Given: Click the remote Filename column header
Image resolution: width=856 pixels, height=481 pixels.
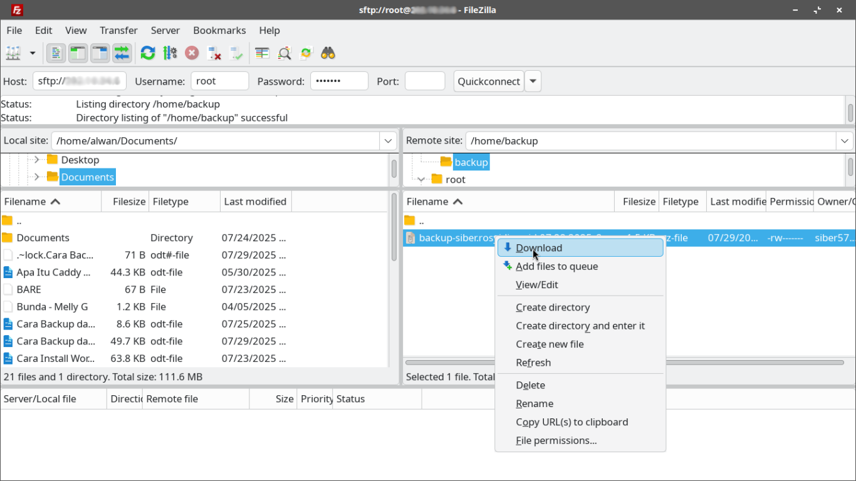Looking at the screenshot, I should 509,202.
